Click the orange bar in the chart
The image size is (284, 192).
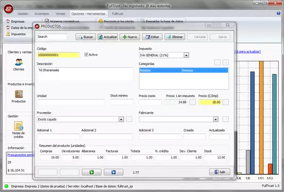(x=261, y=117)
